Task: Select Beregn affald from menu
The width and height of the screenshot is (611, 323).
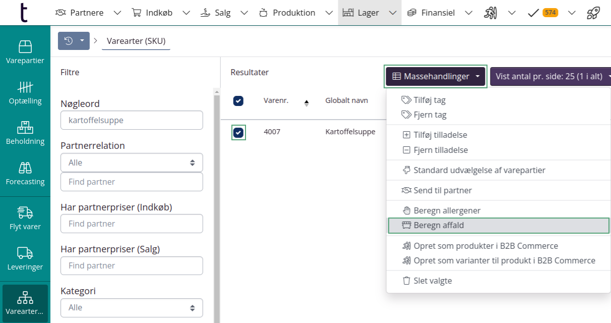Action: click(x=498, y=226)
